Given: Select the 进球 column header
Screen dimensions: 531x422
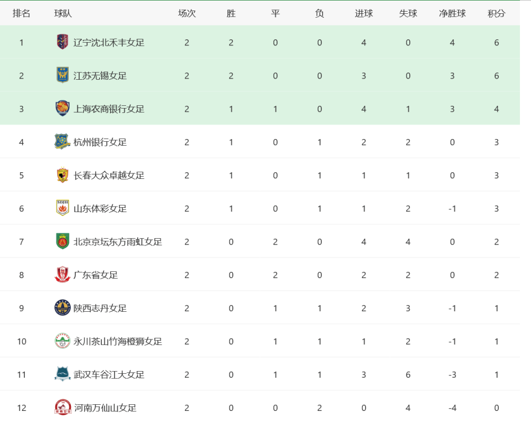Looking at the screenshot, I should (364, 13).
